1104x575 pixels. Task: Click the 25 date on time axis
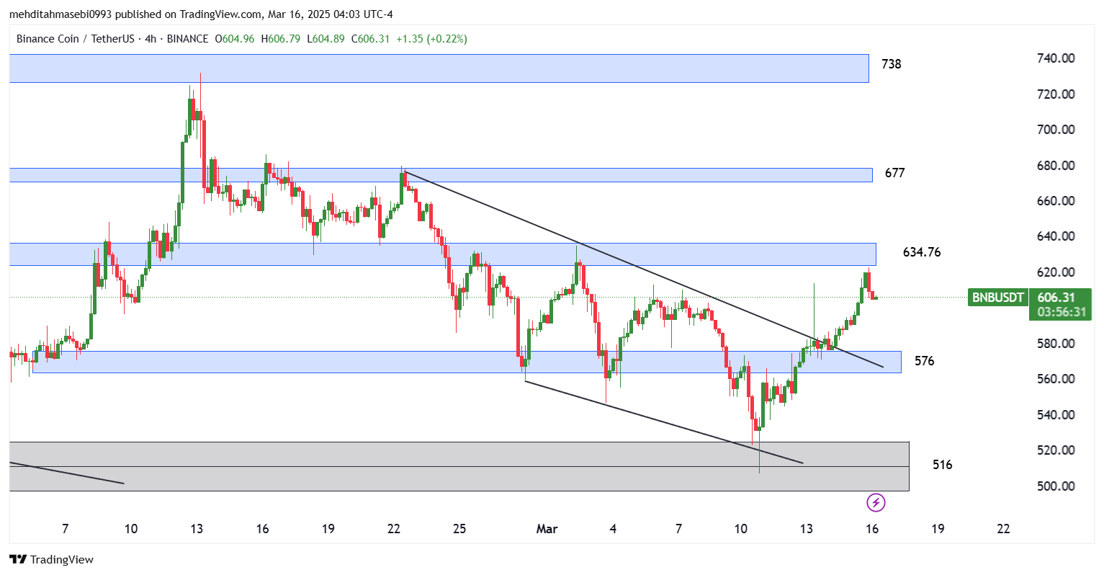[459, 529]
